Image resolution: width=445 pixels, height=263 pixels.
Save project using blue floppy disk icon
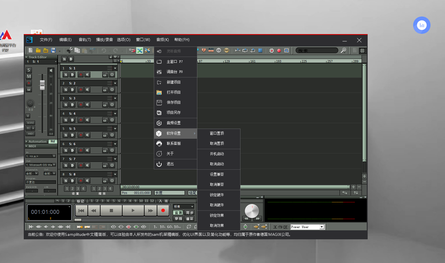tap(53, 50)
